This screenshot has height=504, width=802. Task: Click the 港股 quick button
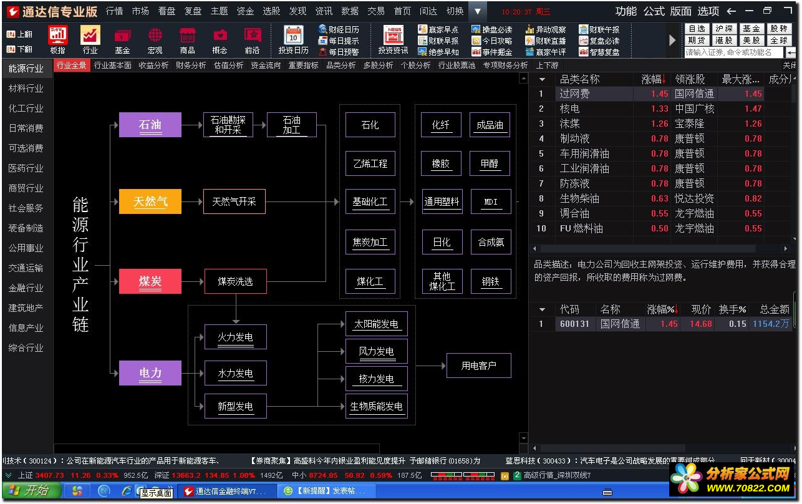click(724, 41)
